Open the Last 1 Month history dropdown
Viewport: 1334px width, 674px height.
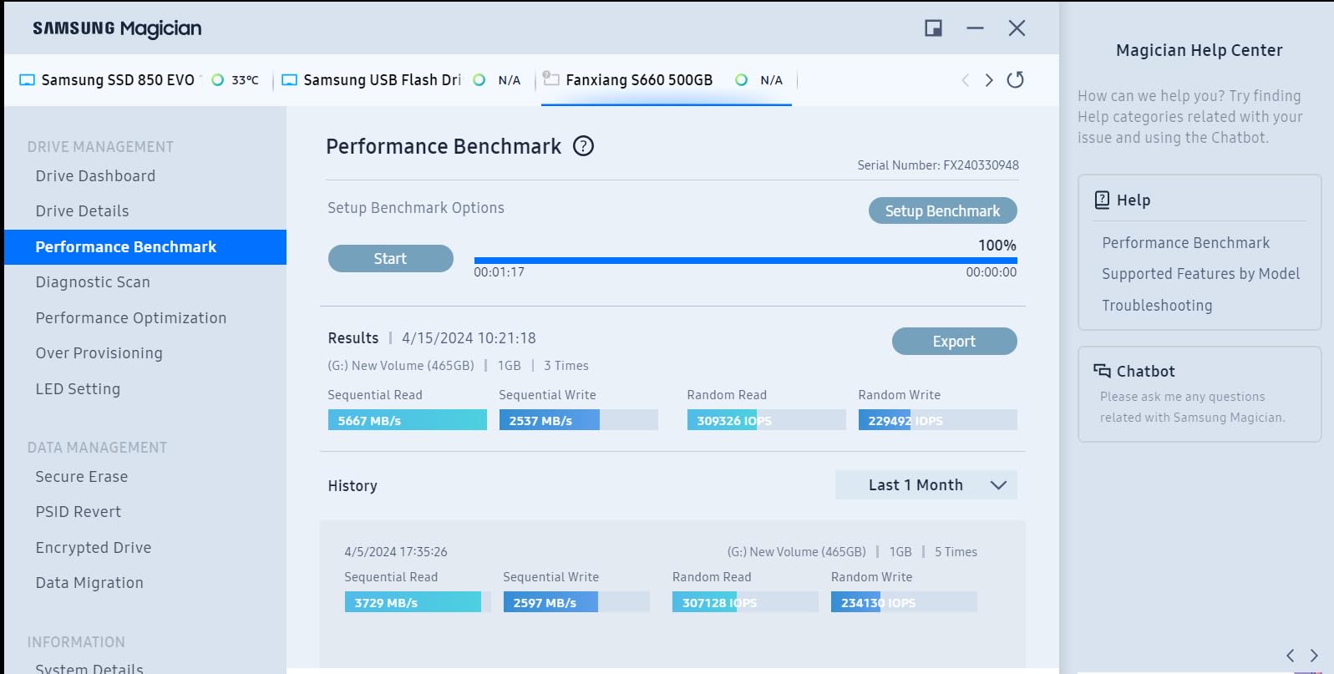pos(926,485)
